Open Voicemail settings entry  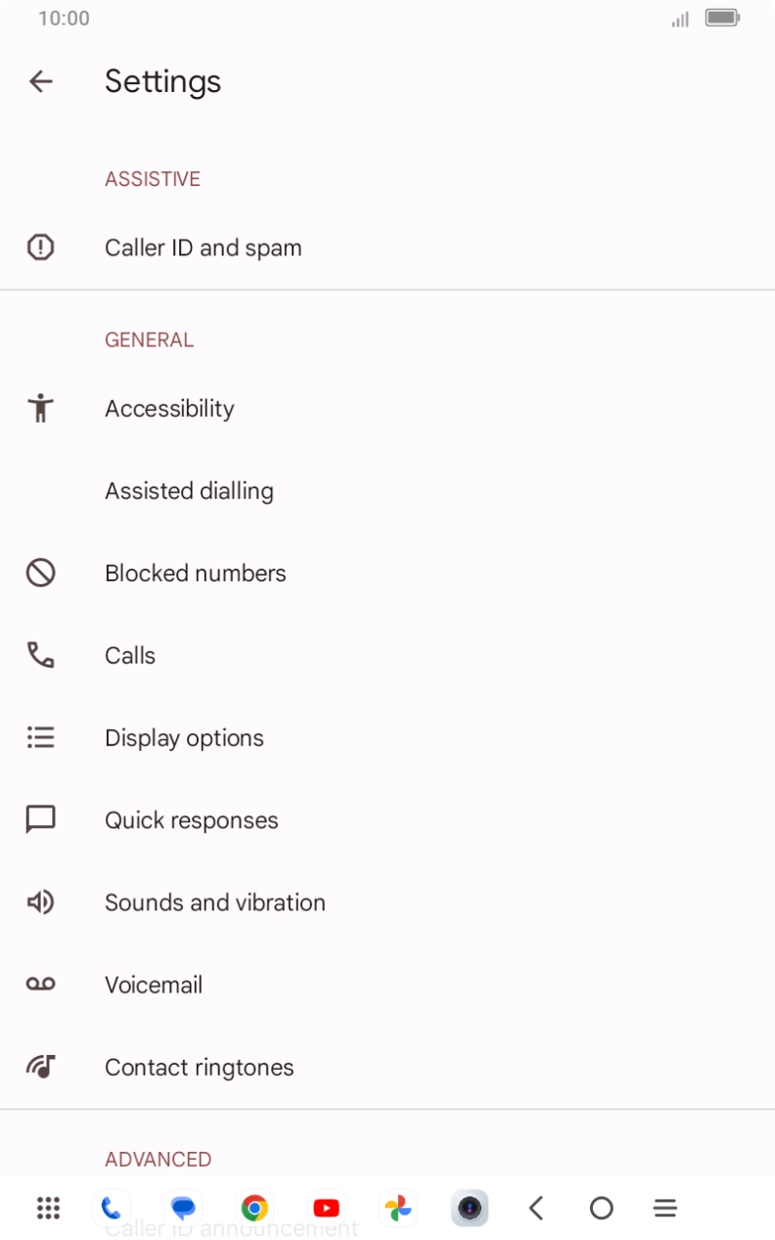click(154, 984)
